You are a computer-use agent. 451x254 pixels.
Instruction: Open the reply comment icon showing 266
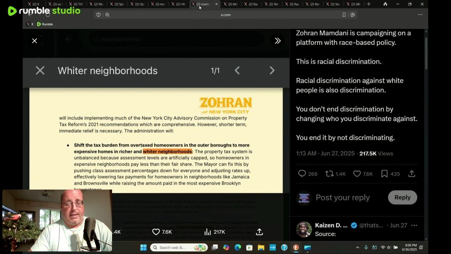[302, 174]
